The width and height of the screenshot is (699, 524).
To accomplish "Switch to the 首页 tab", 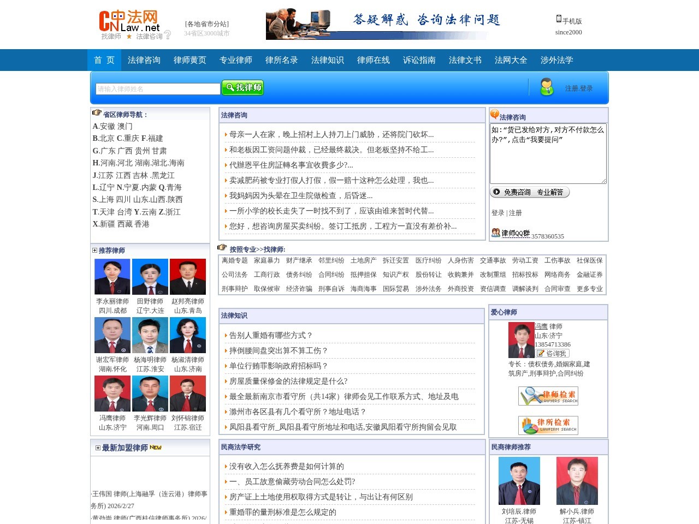I will pos(104,60).
